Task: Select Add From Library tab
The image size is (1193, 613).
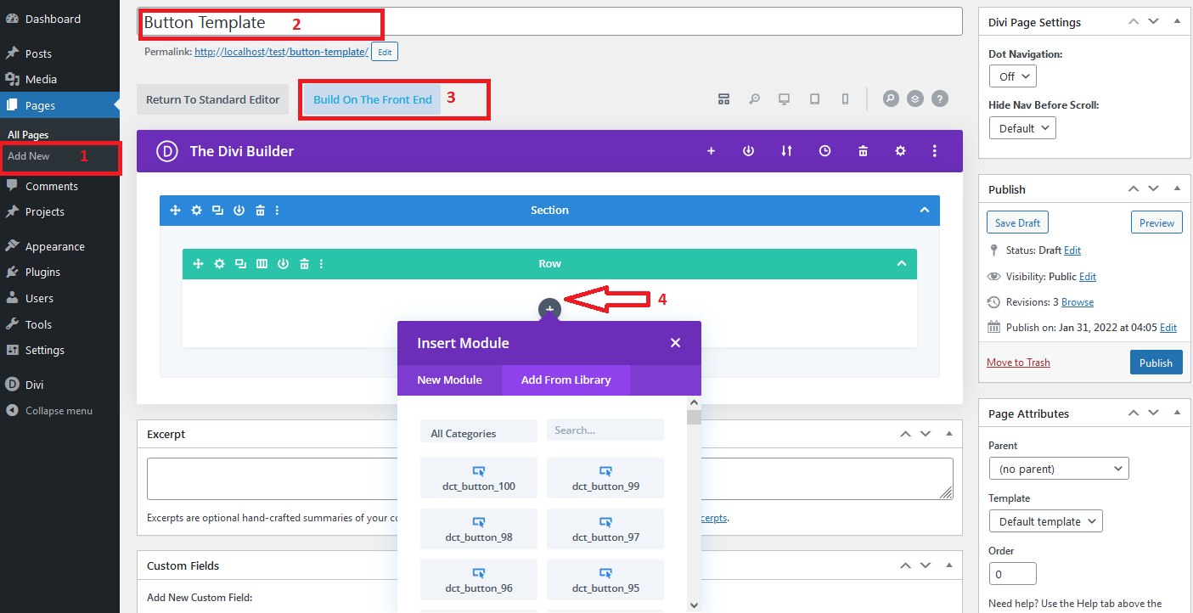Action: (x=566, y=380)
